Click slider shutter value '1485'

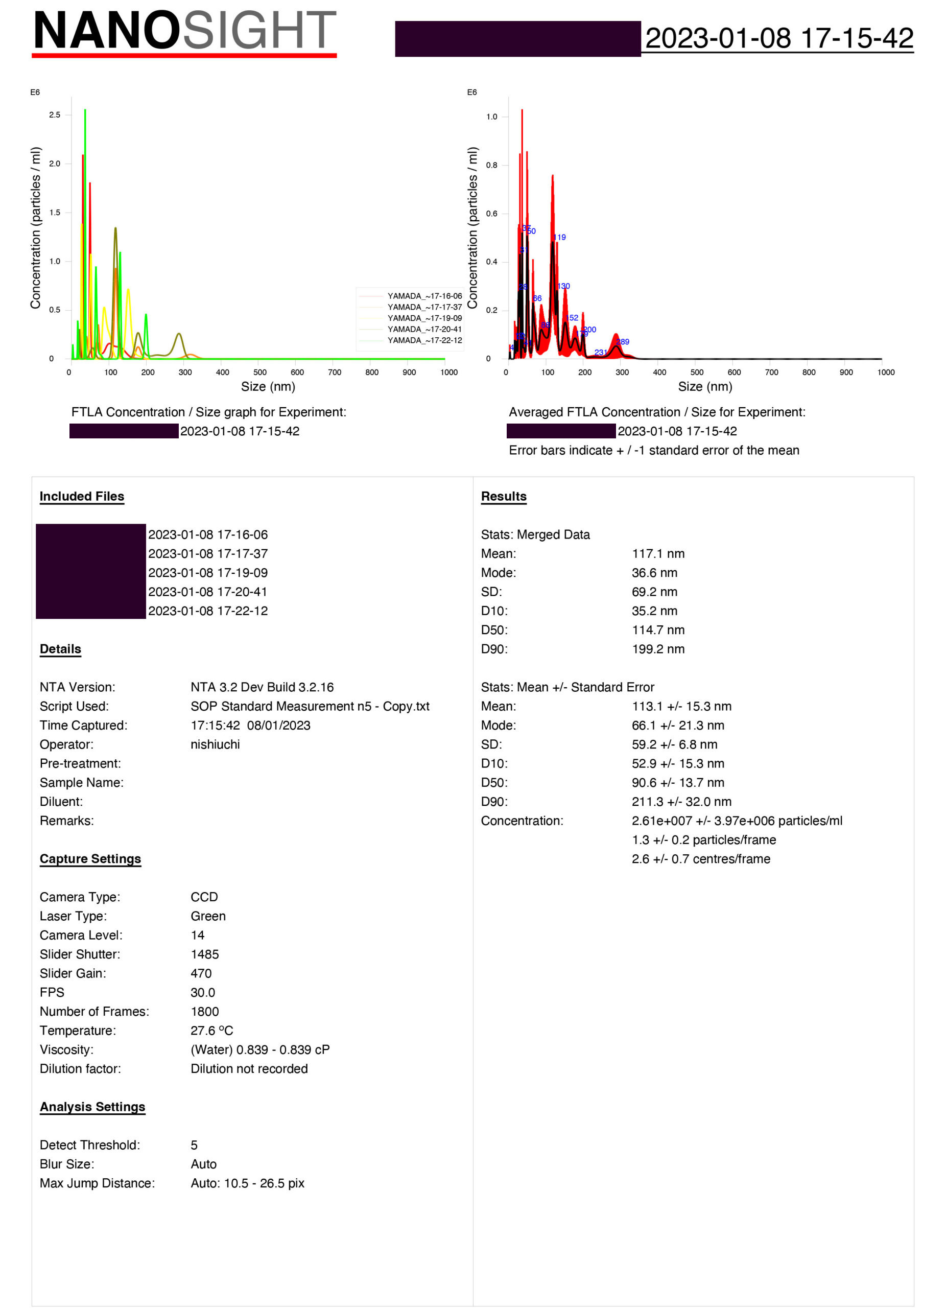(x=205, y=954)
